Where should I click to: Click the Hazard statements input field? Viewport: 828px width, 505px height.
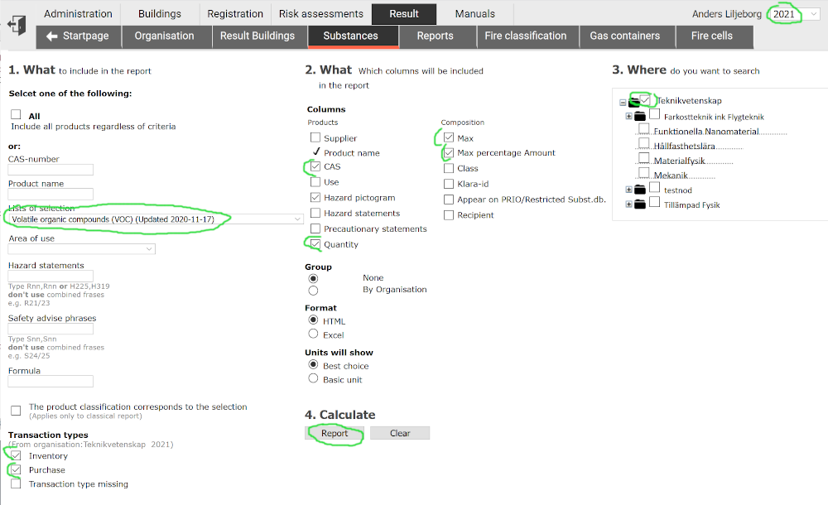51,276
